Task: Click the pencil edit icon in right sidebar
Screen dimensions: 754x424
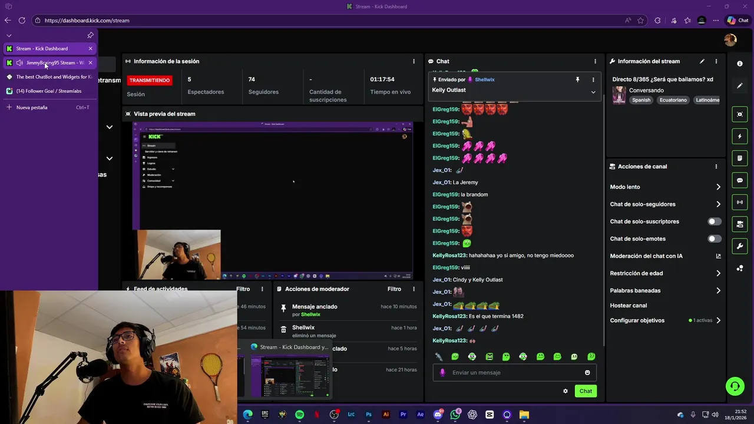Action: coord(740,86)
